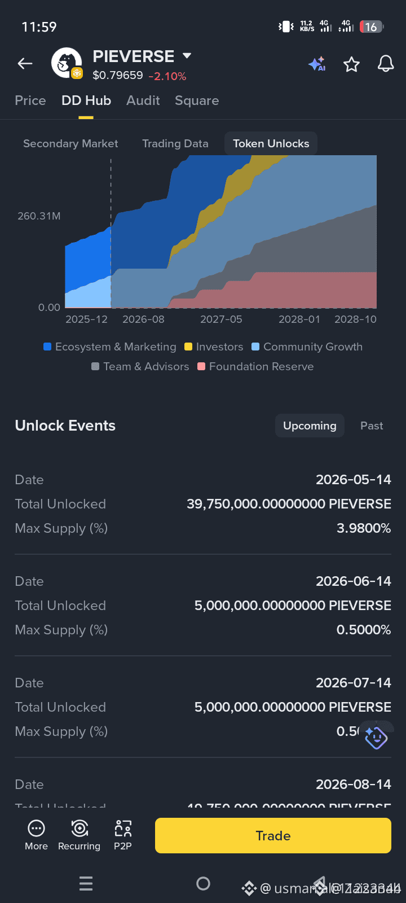Toggle Foundation Reserve legend series
Screen dimensions: 406x903
255,366
